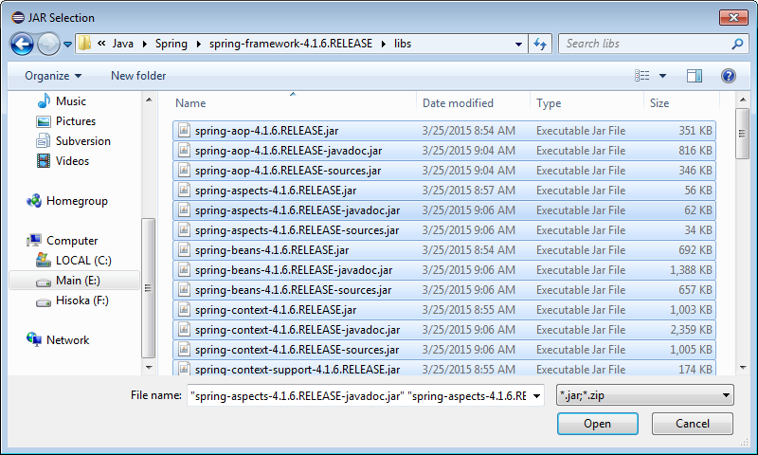Click the Forward navigation arrow

pyautogui.click(x=48, y=44)
